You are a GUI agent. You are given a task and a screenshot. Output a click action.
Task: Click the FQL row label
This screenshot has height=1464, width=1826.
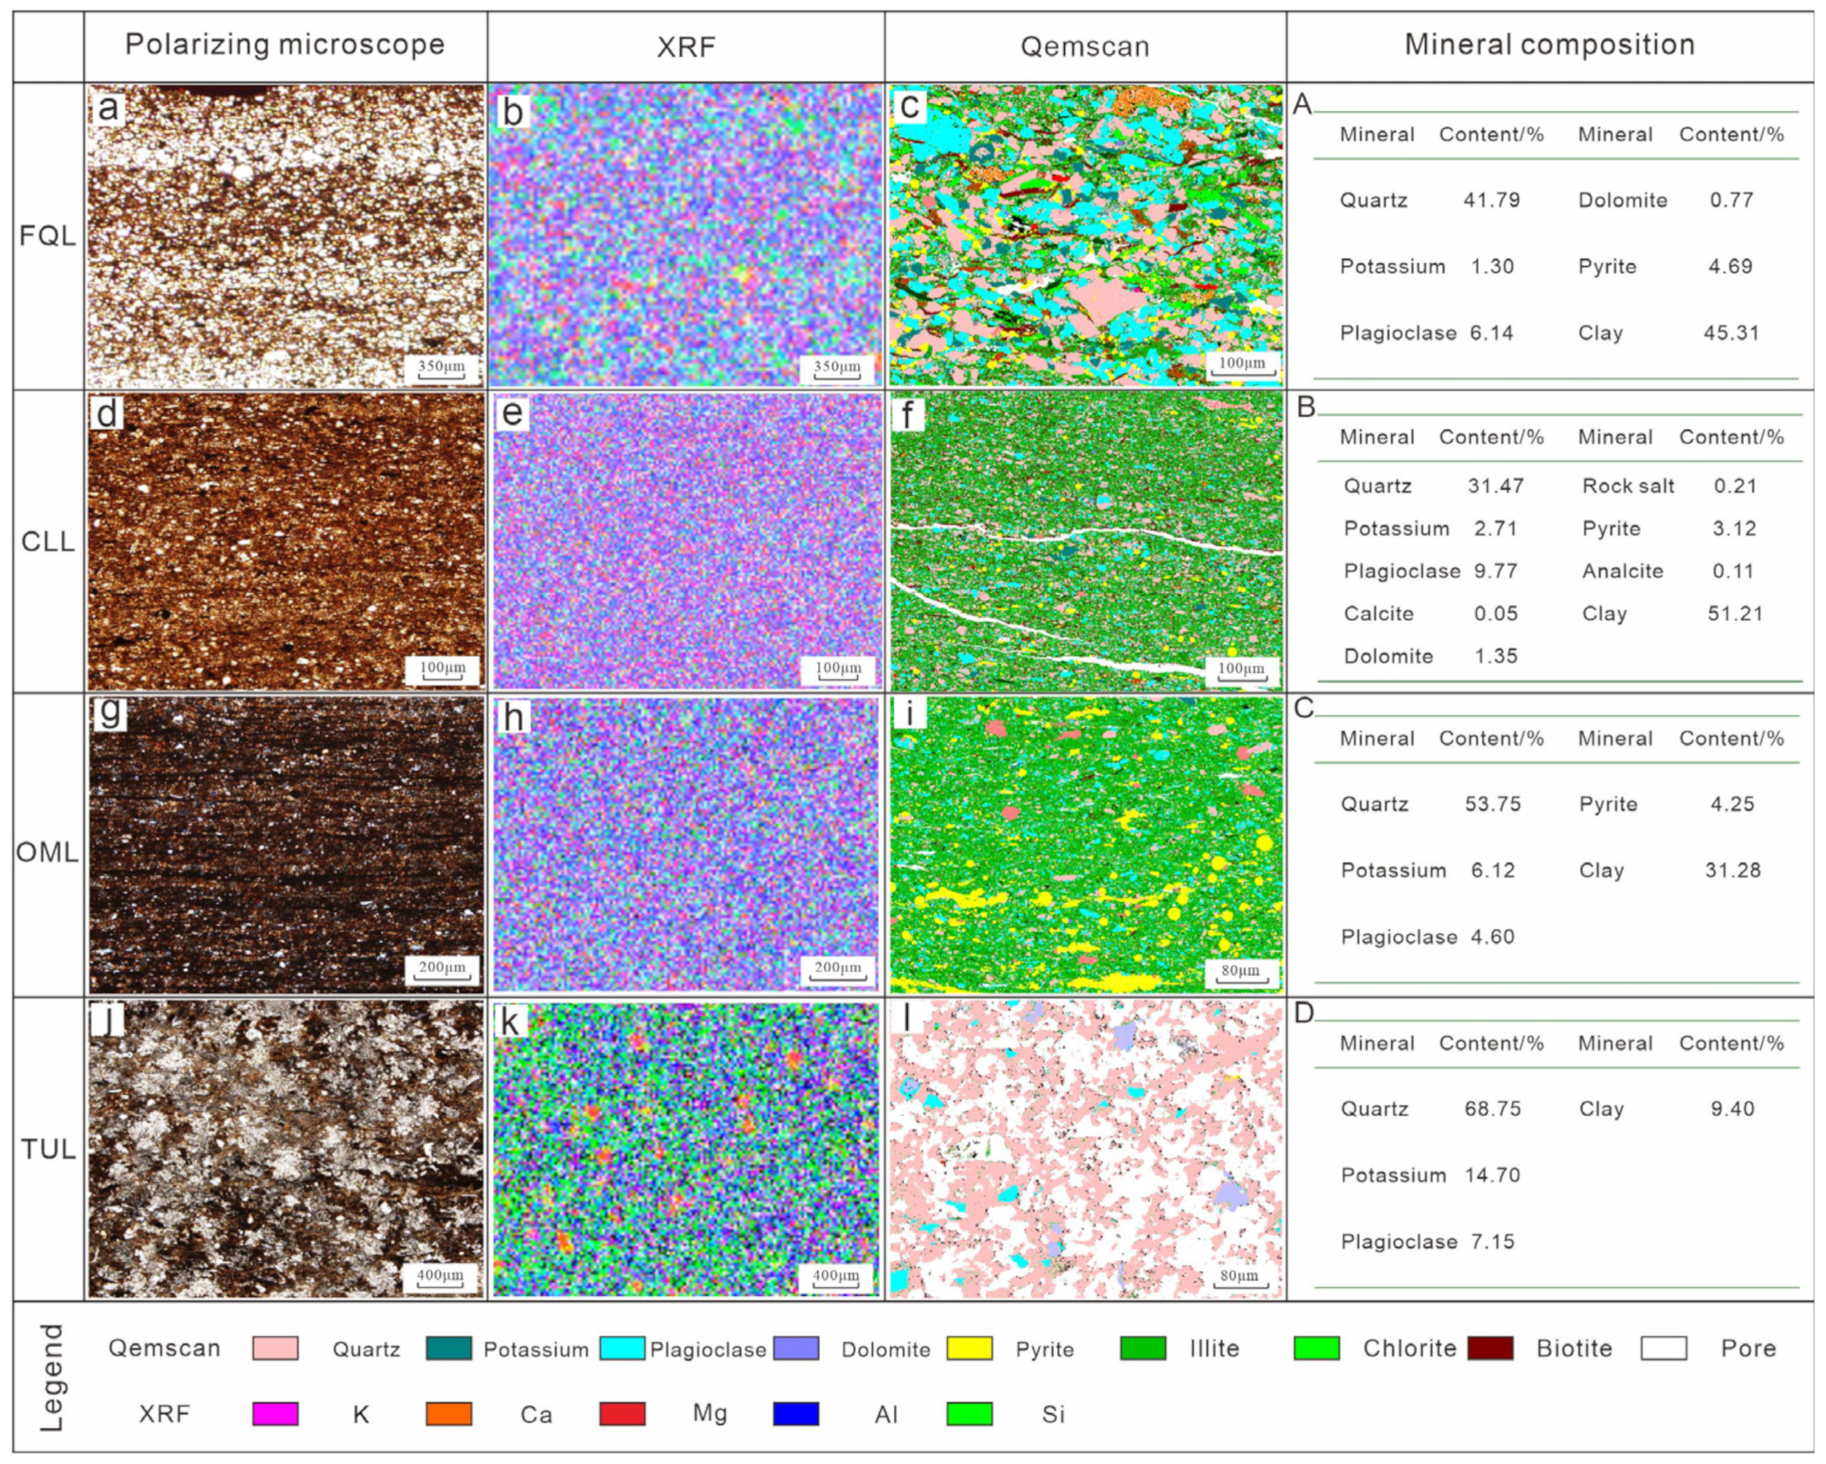click(x=47, y=235)
